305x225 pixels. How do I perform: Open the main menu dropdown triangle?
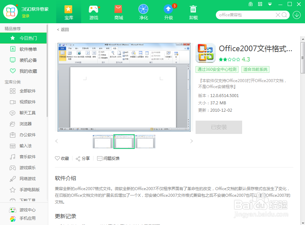270,4
